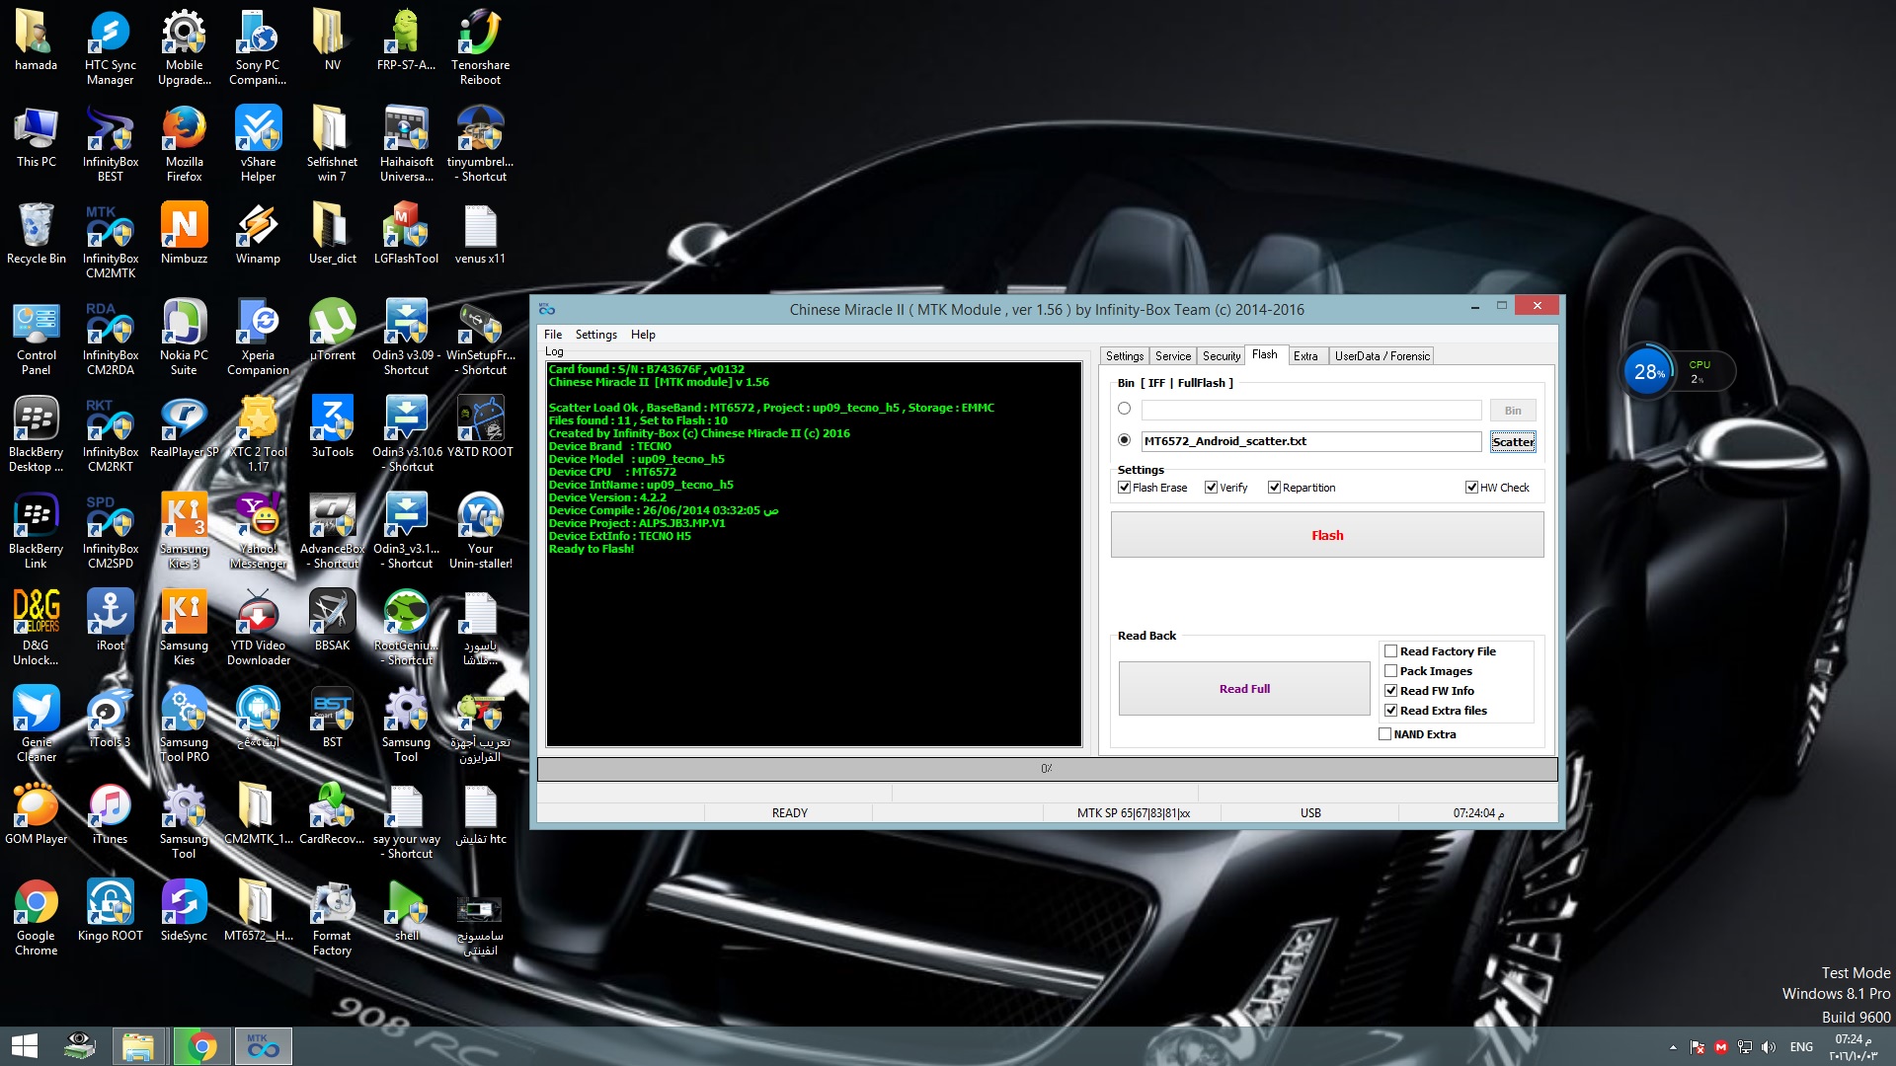Open the Settings menu in the menu bar
This screenshot has width=1896, height=1066.
tap(596, 335)
